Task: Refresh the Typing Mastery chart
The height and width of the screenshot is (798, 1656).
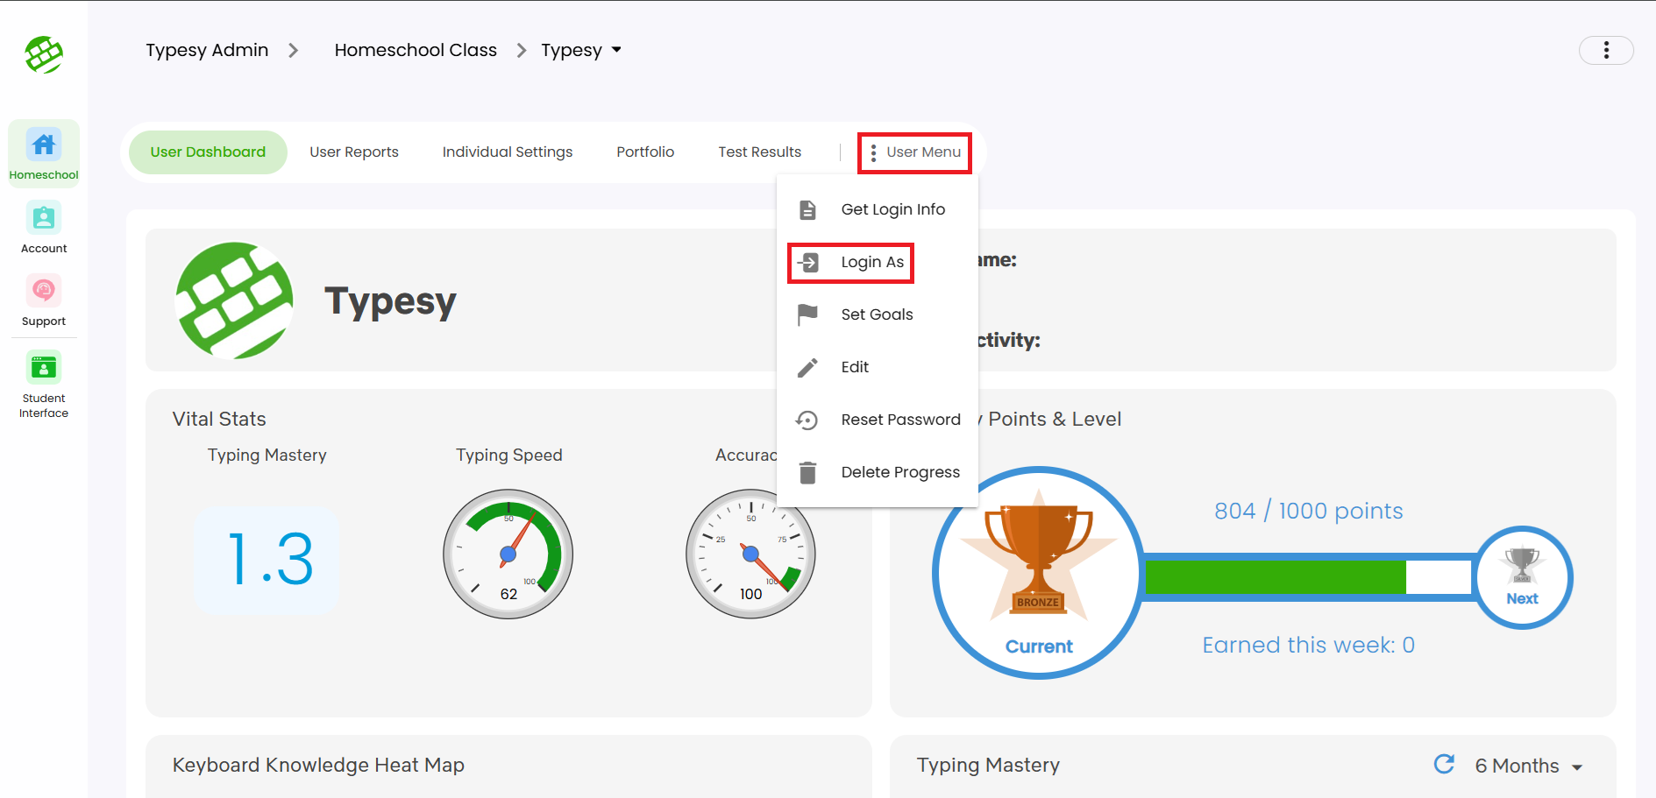Action: pos(1444,764)
